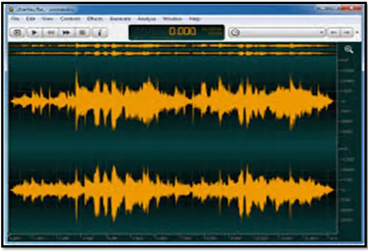Click the Fast-forward transport button

(x=66, y=32)
